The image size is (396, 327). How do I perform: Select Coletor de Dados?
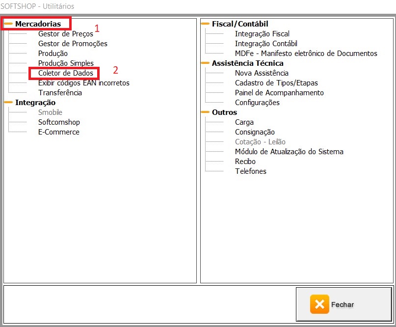click(x=65, y=73)
